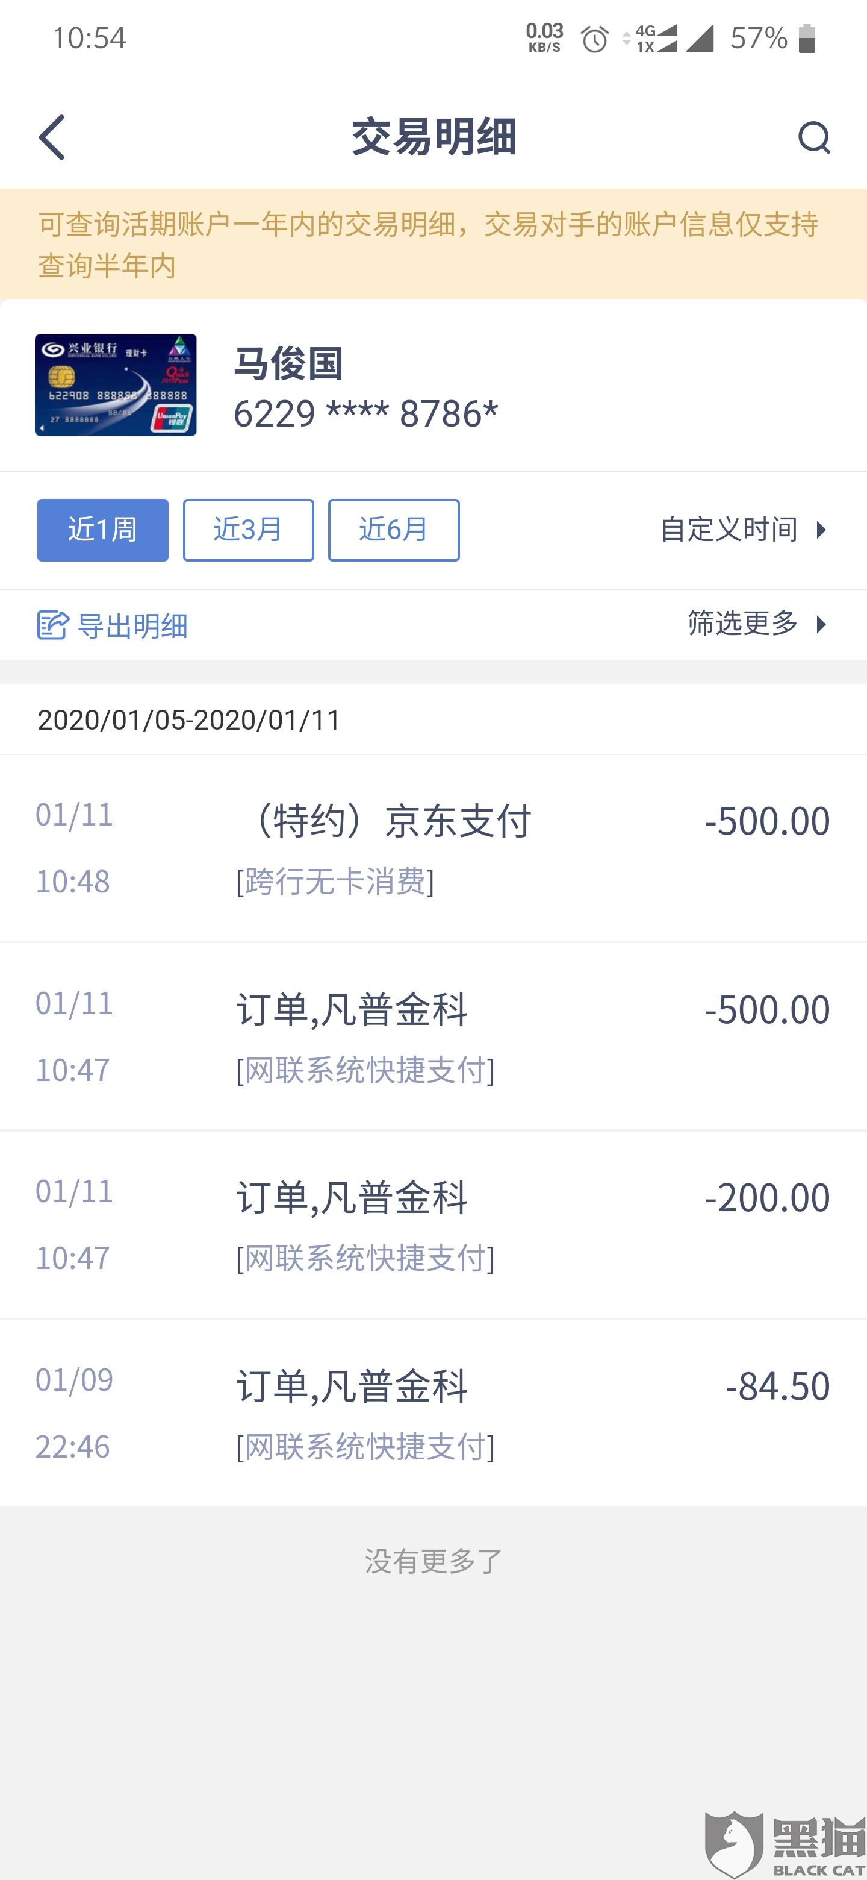The height and width of the screenshot is (1880, 867).
Task: Tap the export details pencil icon
Action: tap(52, 625)
